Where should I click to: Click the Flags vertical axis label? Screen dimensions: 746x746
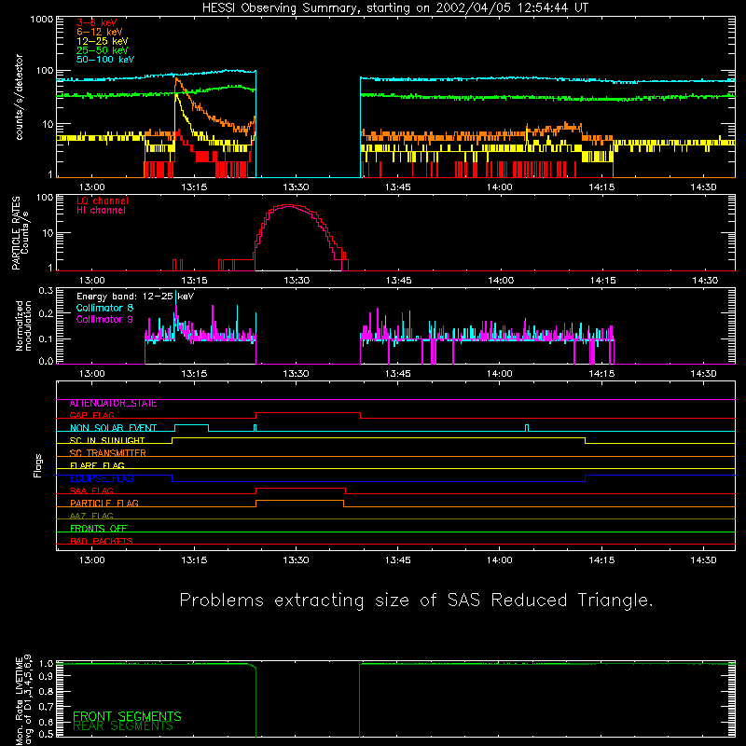pyautogui.click(x=38, y=466)
